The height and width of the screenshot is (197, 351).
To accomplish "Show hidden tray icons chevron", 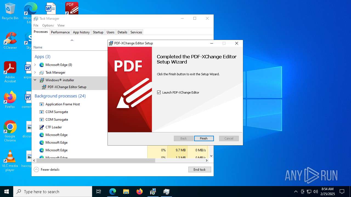I will click(296, 192).
